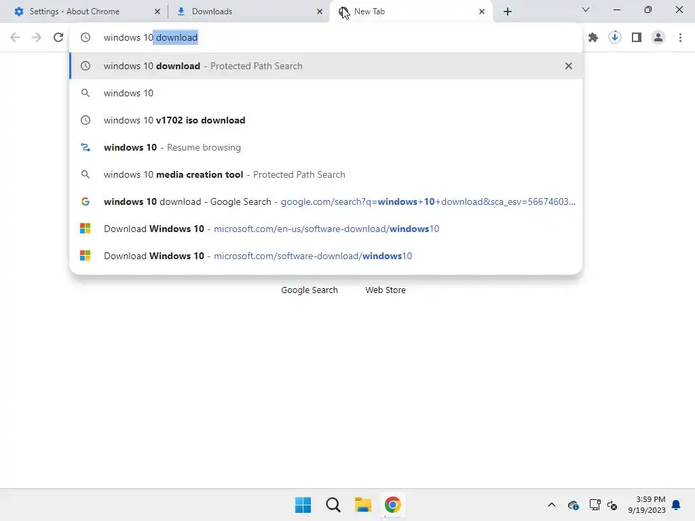
Task: Click the Chrome taskbar icon
Action: [393, 505]
